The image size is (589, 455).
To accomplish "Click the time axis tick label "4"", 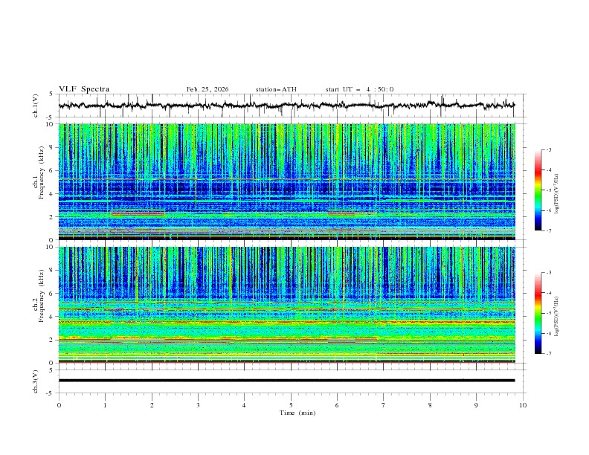I will coord(245,405).
